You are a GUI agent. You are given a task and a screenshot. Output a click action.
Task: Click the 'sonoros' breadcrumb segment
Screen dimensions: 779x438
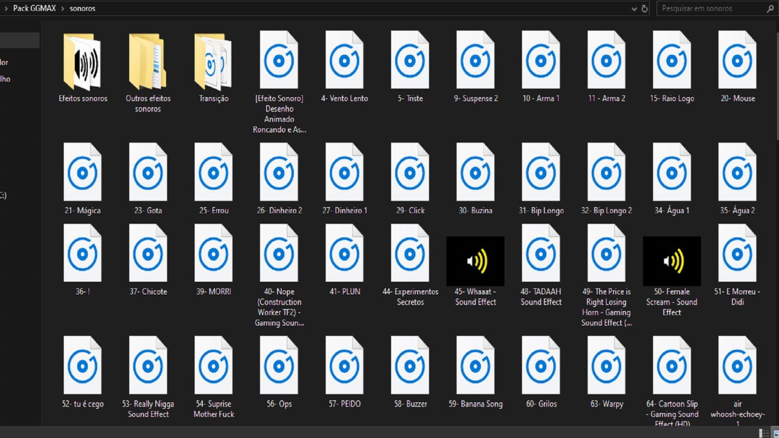pyautogui.click(x=82, y=9)
